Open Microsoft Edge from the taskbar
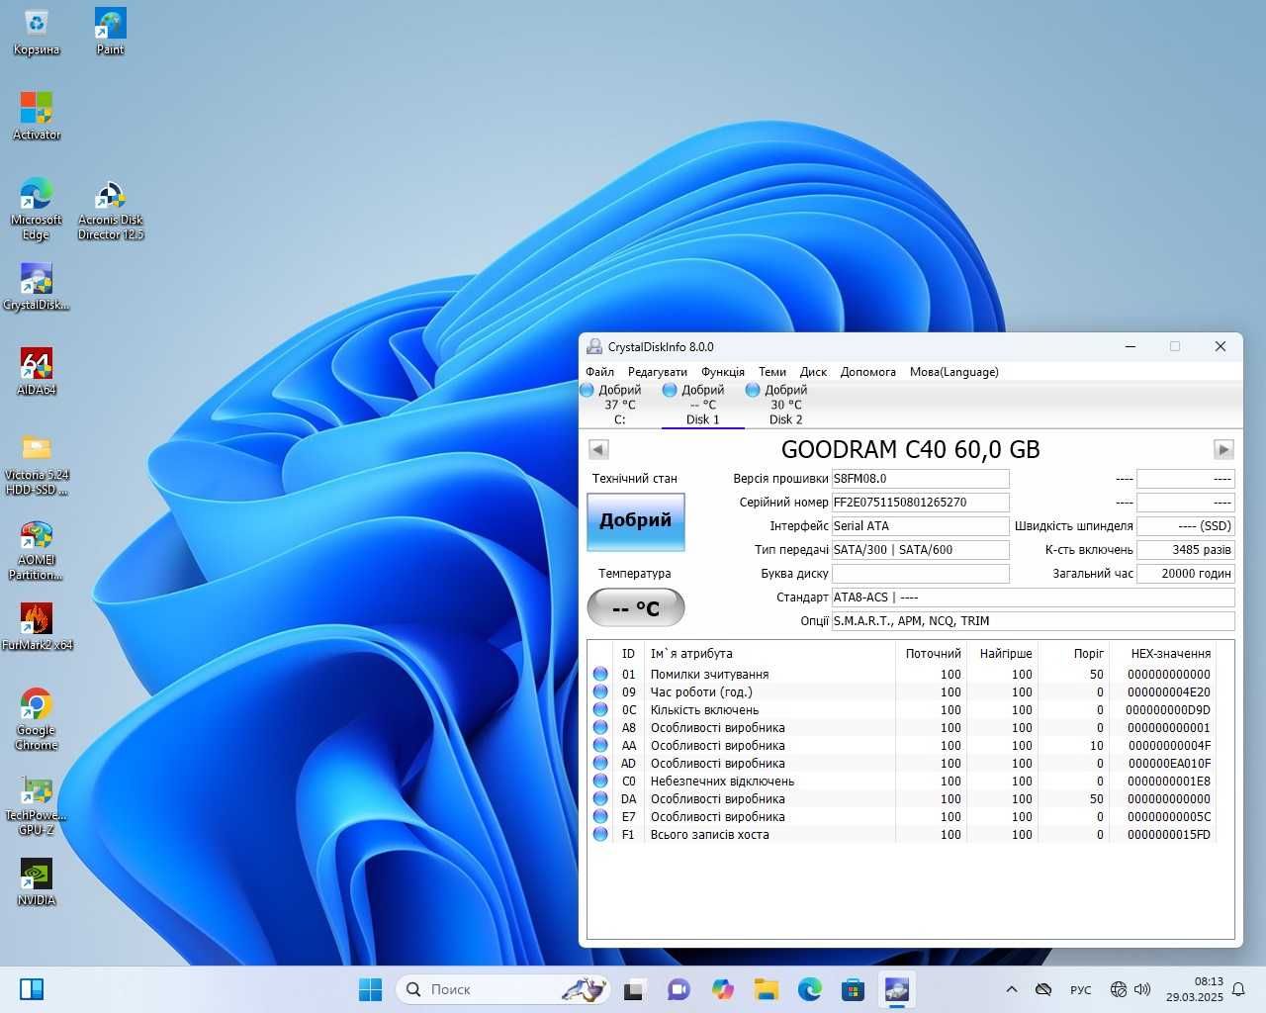1266x1013 pixels. point(810,989)
